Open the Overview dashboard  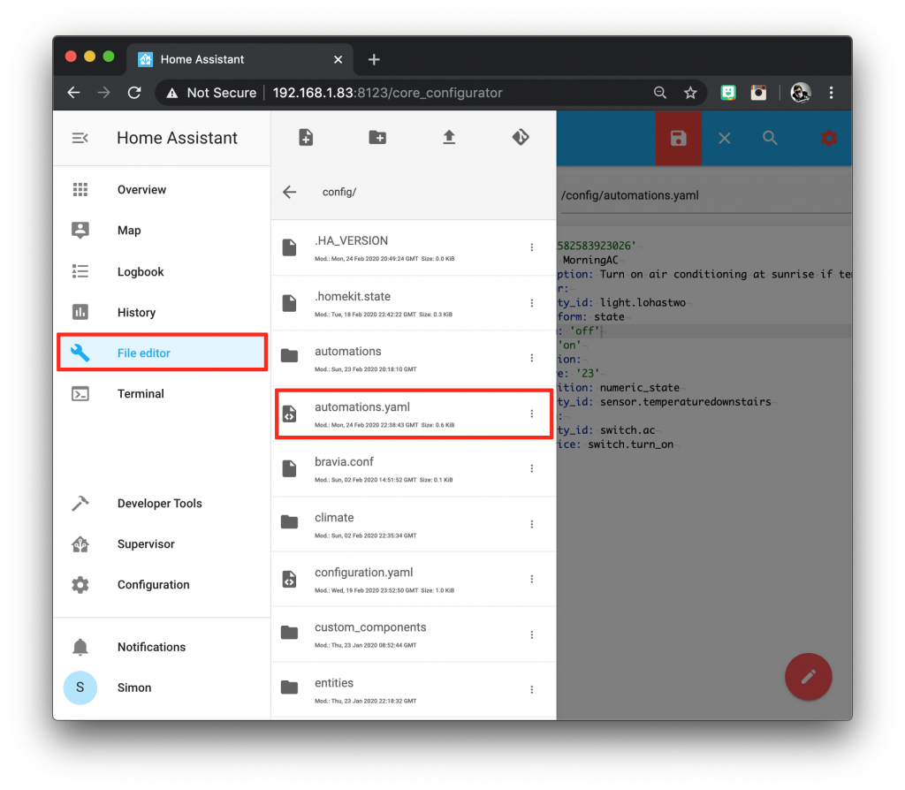[162, 190]
